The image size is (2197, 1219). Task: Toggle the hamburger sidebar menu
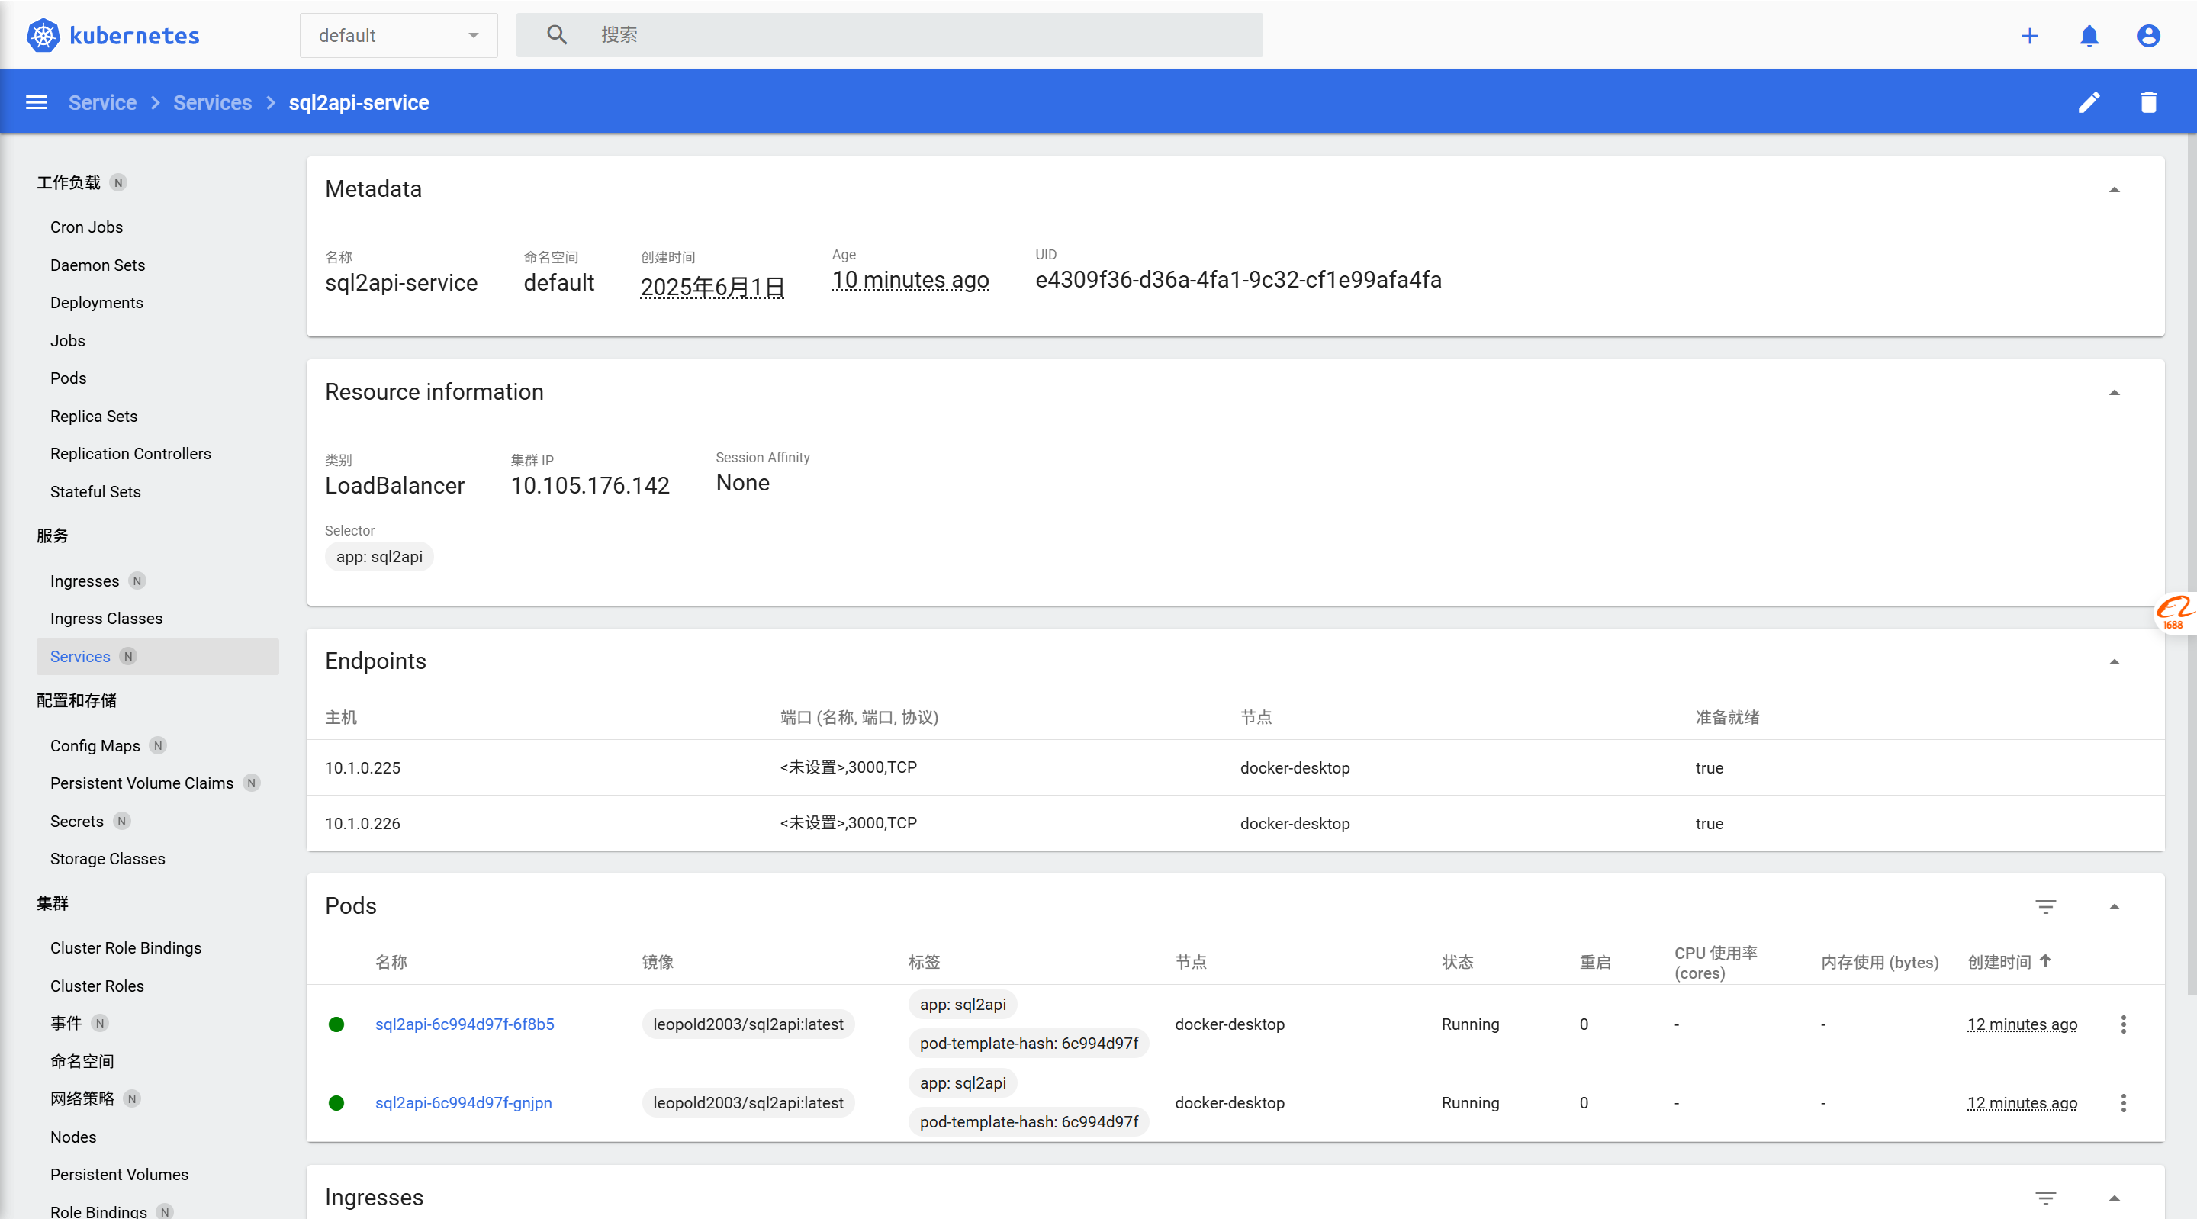(37, 102)
